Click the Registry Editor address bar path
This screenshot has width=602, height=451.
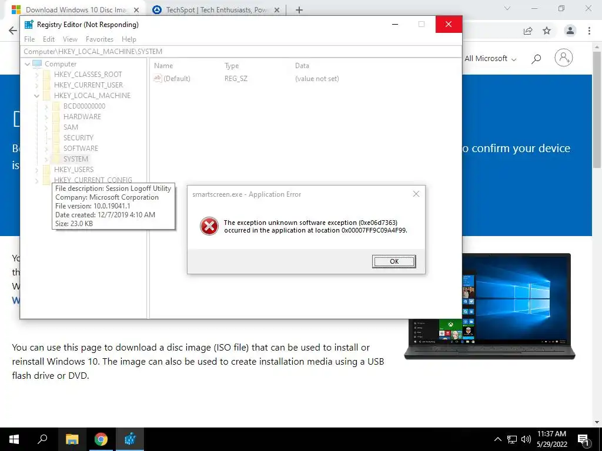pyautogui.click(x=241, y=52)
